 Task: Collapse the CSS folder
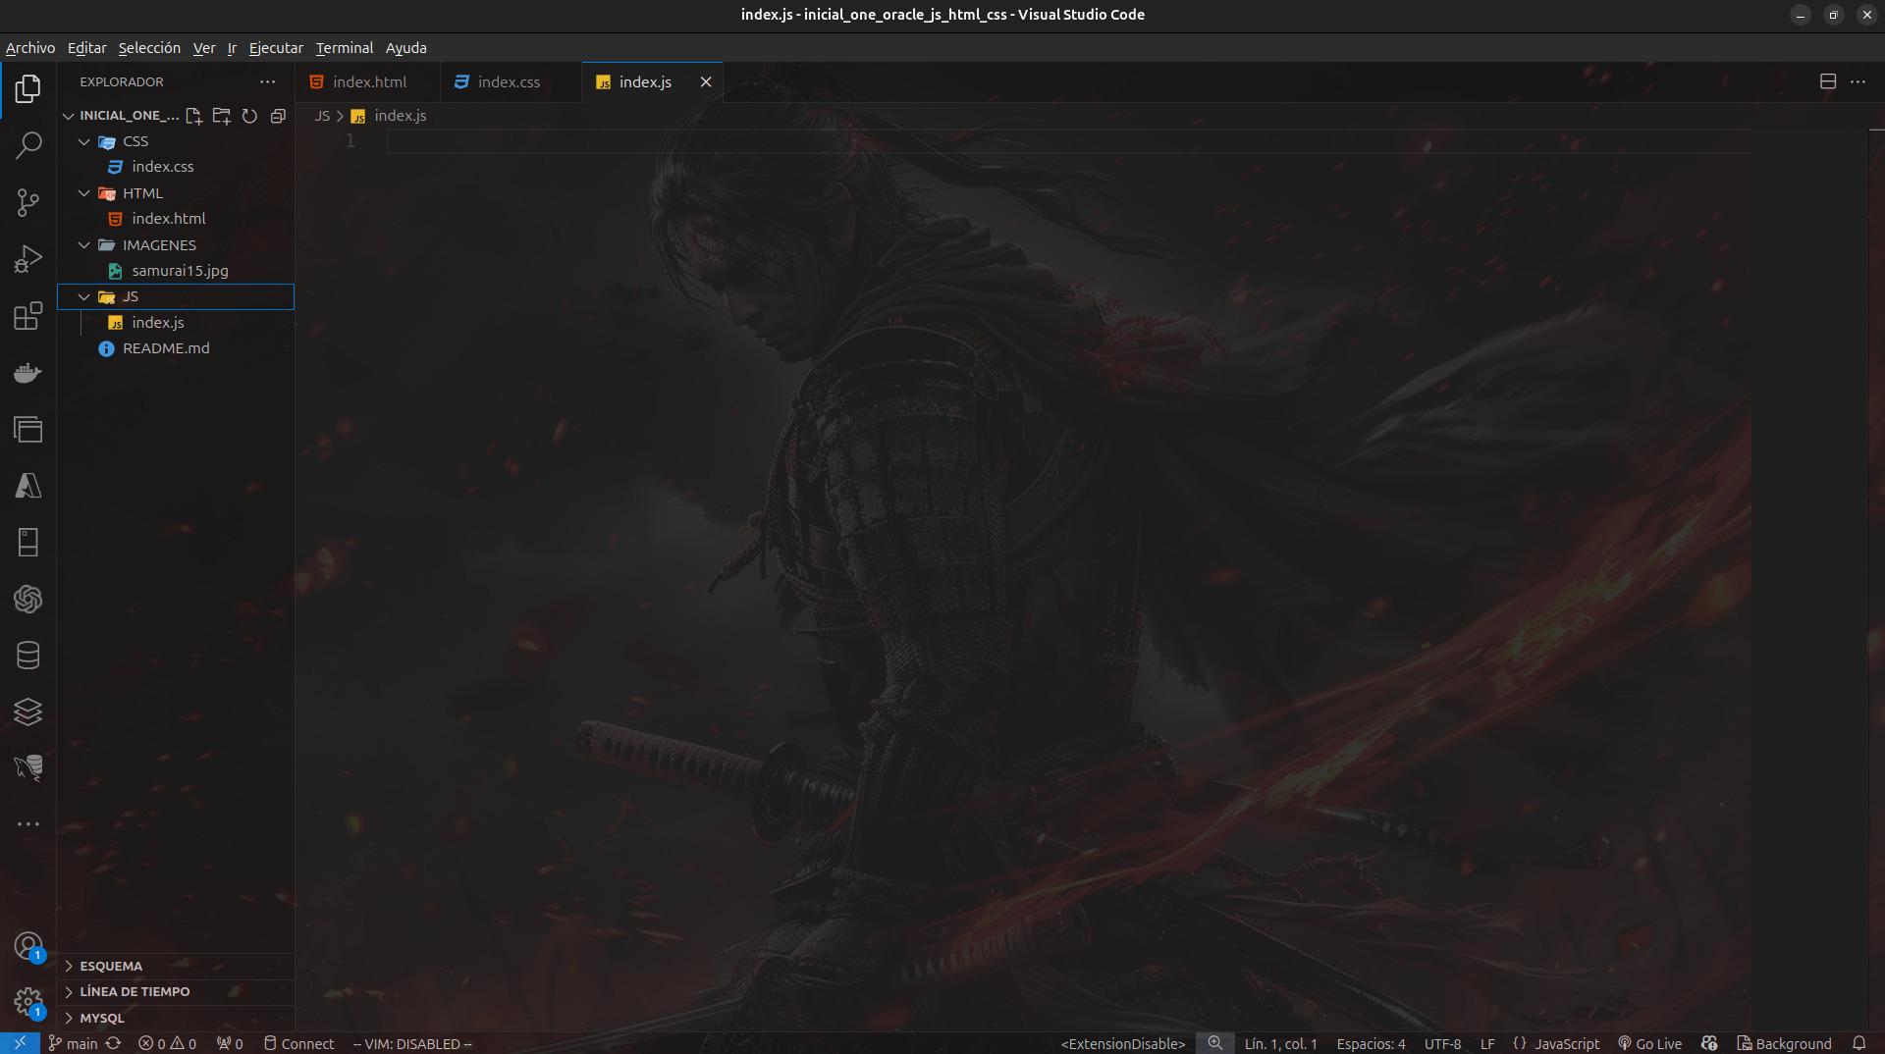[x=84, y=141]
